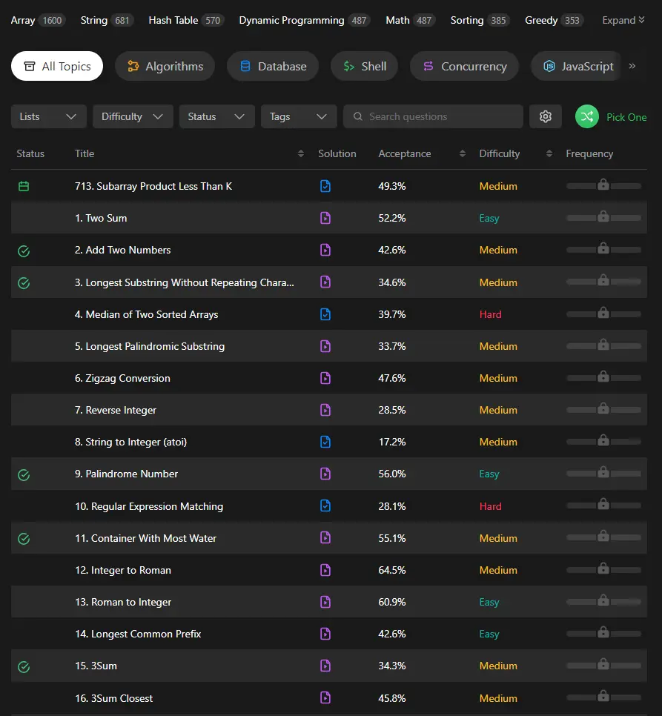Click Hard difficulty for 10. Regular Expression Matching
This screenshot has width=662, height=716.
tap(490, 506)
